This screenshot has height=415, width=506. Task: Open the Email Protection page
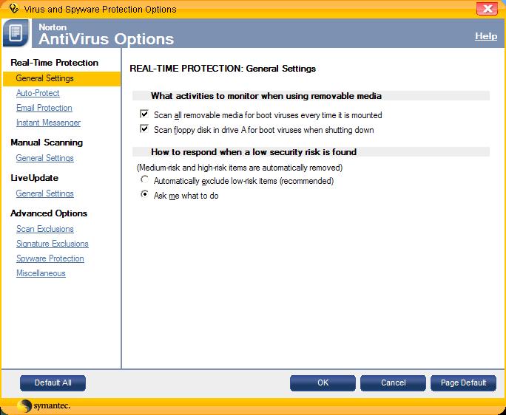click(44, 108)
